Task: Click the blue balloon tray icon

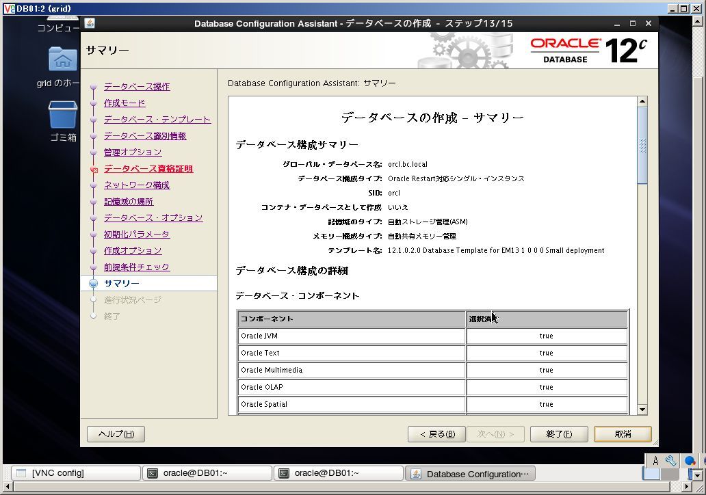Action: (x=690, y=461)
